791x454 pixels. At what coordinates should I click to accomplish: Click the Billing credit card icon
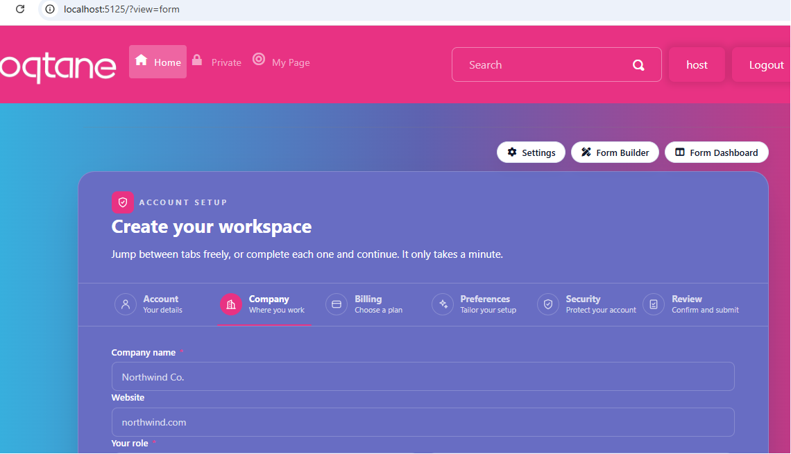337,304
